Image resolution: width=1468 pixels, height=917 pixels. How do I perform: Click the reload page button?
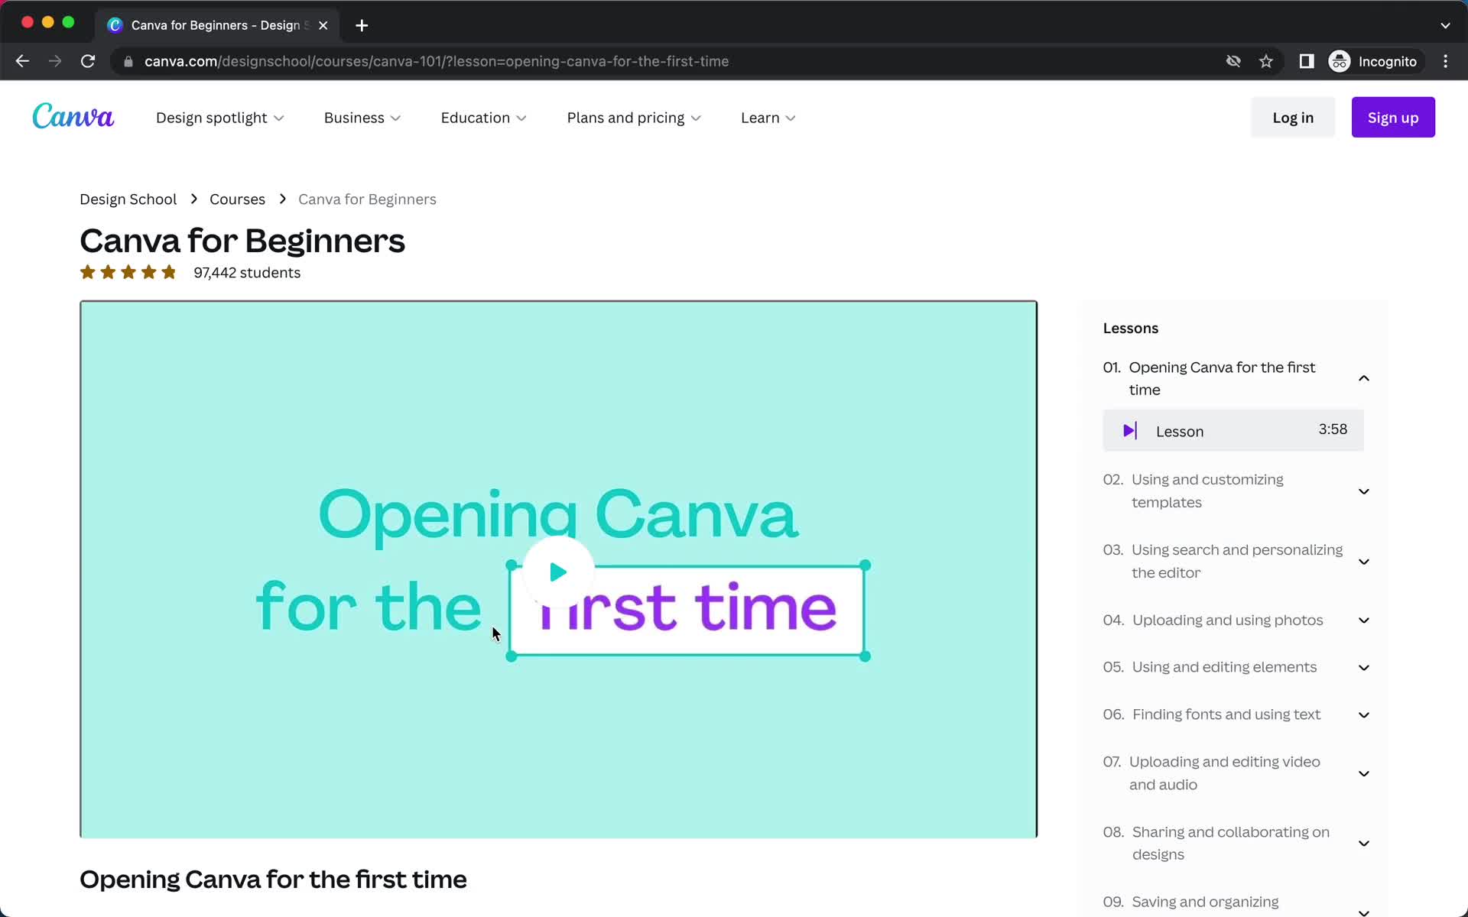click(88, 61)
